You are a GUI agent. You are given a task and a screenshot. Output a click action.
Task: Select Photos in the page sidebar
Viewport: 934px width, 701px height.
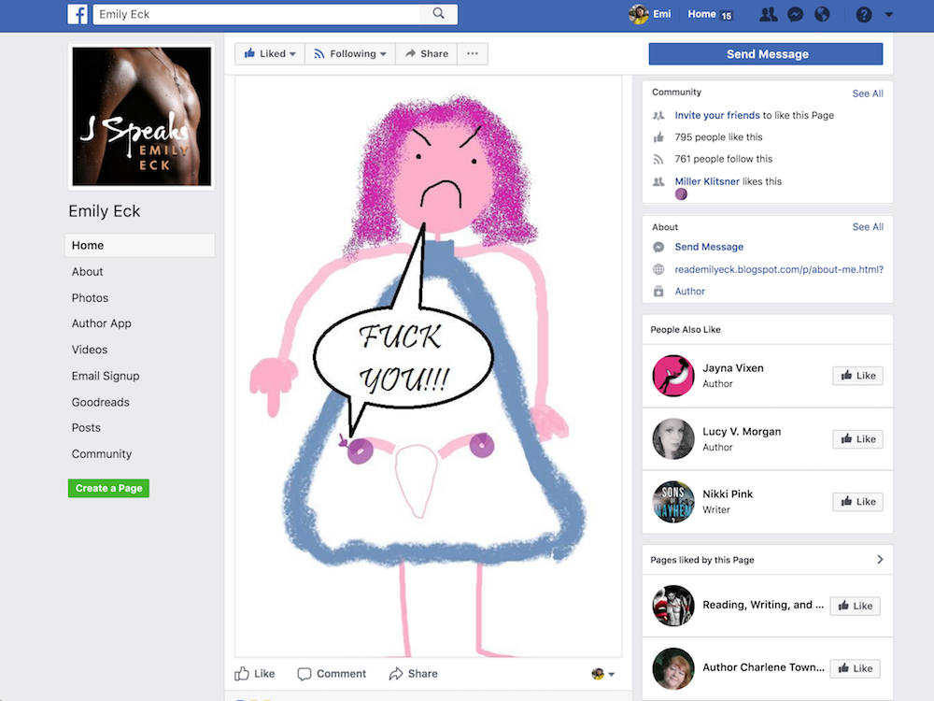click(90, 298)
